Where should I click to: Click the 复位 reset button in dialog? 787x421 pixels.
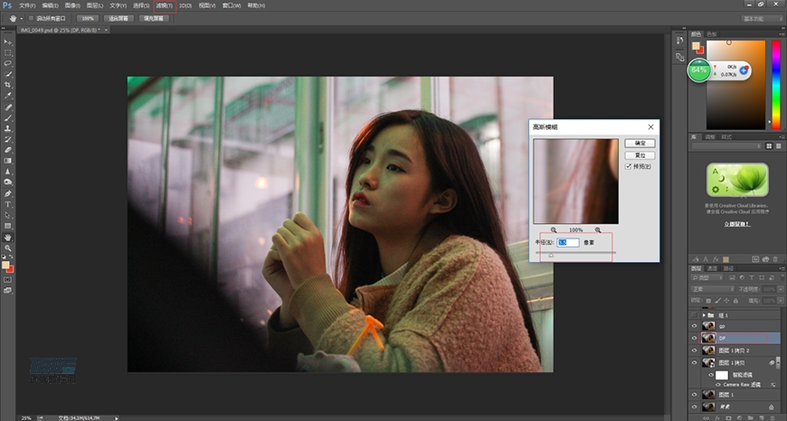point(640,154)
